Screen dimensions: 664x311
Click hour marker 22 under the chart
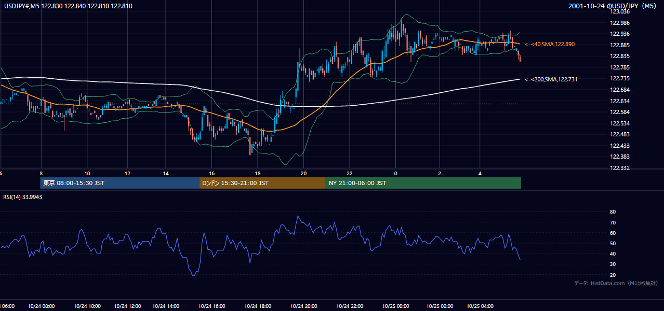point(350,173)
